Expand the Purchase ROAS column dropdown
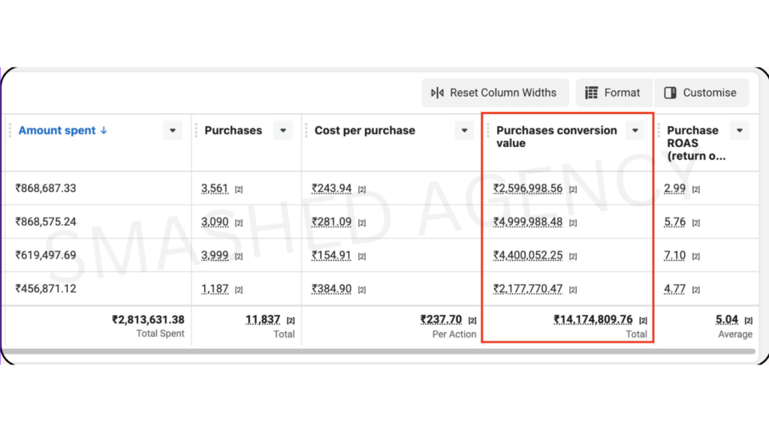 click(x=740, y=130)
